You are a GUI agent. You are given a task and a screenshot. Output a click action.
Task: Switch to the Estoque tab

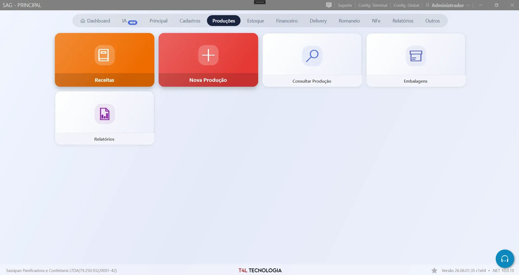click(x=255, y=21)
